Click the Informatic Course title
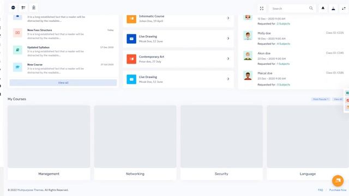This screenshot has height=196, width=349. (152, 16)
